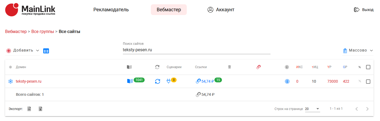Viewport: 380px width, 121px height.
Task: Export table as Excel file
Action: 40,109
